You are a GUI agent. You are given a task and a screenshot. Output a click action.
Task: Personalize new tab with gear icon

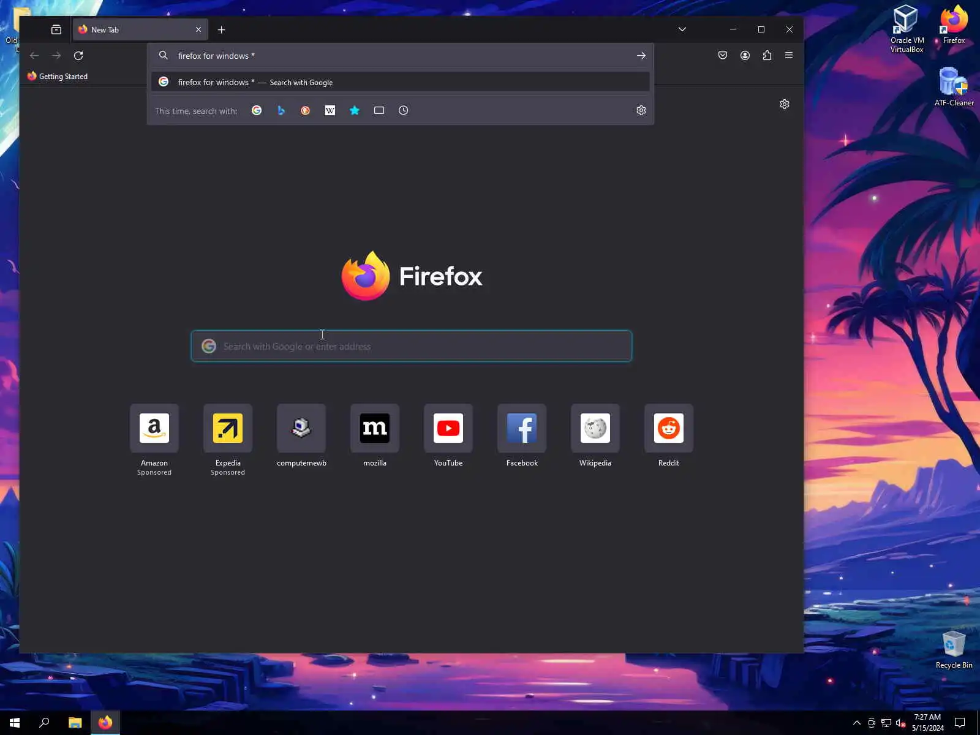tap(785, 104)
